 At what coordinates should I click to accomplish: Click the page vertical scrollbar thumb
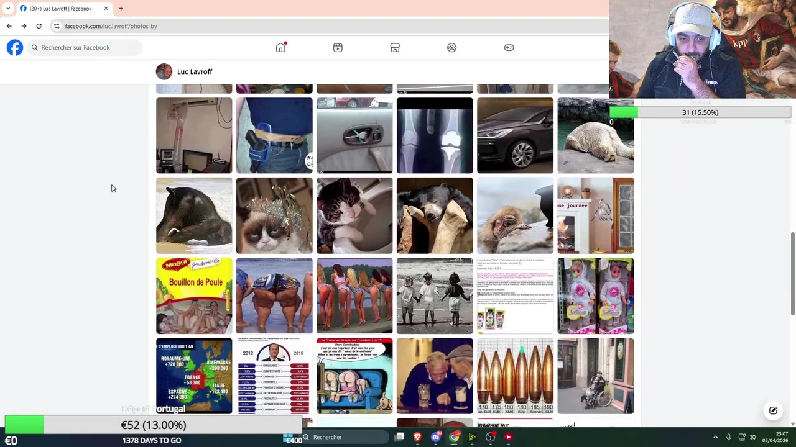(792, 273)
